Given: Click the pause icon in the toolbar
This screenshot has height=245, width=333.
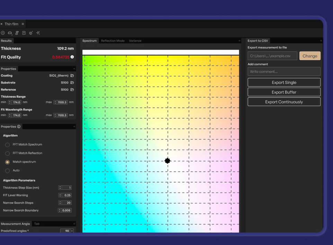Looking at the screenshot, I should tap(3, 33).
